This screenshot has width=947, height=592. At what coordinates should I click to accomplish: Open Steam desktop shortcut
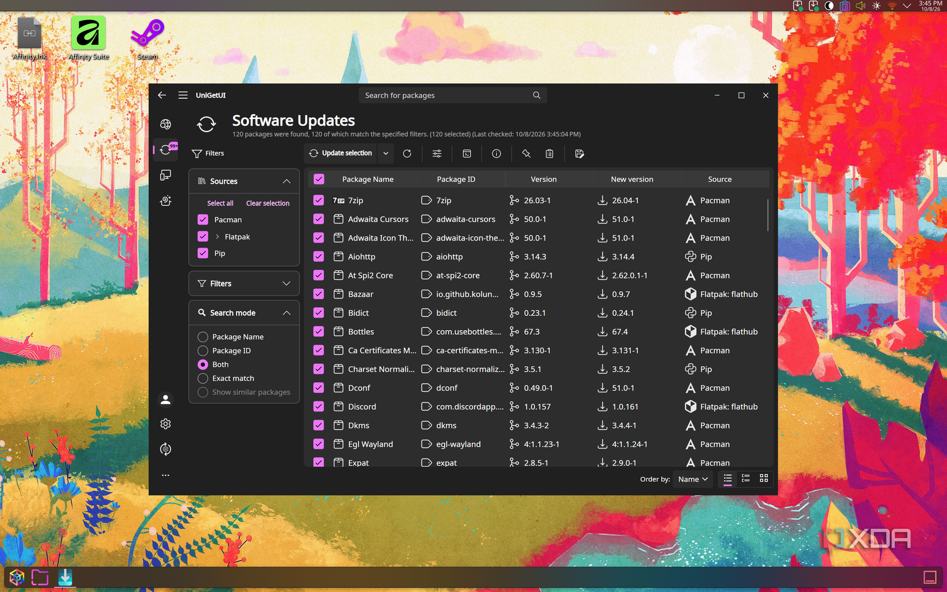pos(147,38)
